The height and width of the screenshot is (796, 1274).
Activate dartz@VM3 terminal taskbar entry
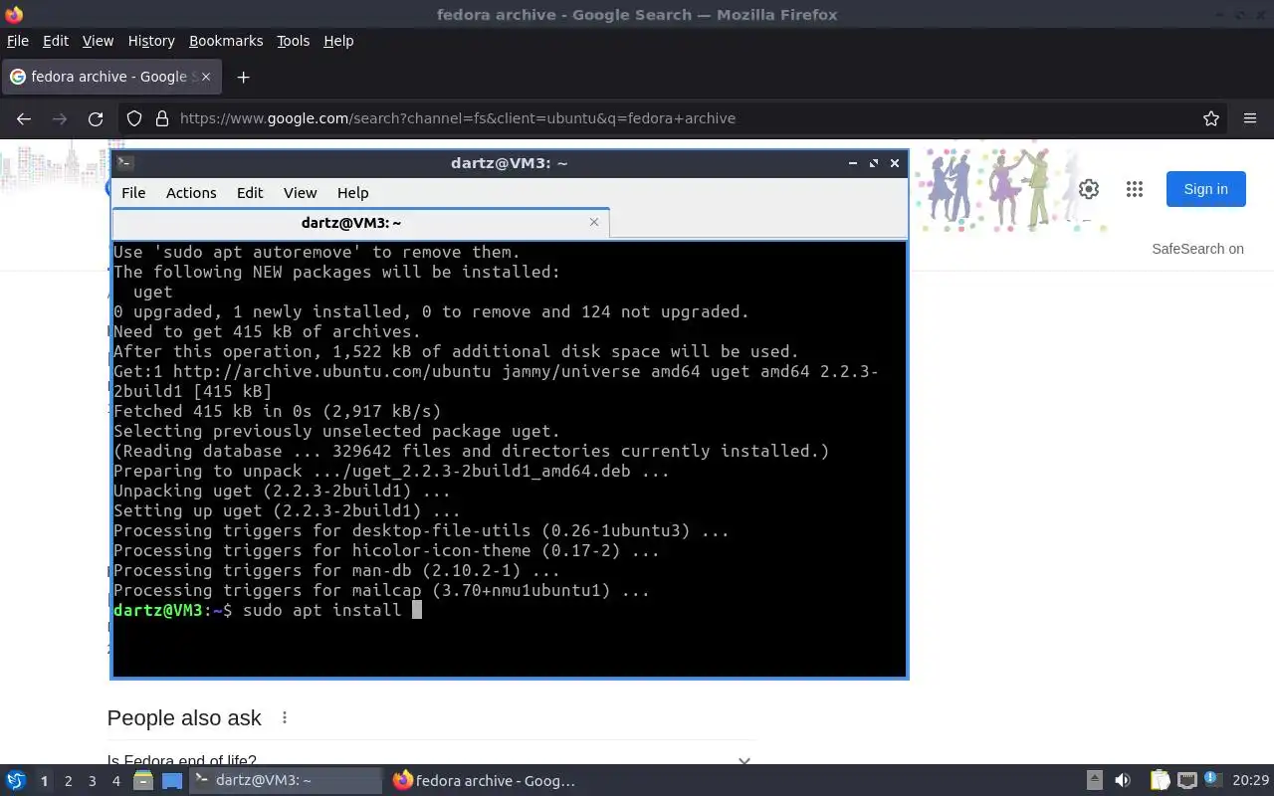coord(286,781)
